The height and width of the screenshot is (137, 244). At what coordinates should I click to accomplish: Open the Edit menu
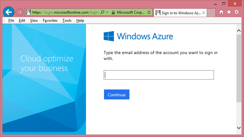22,21
